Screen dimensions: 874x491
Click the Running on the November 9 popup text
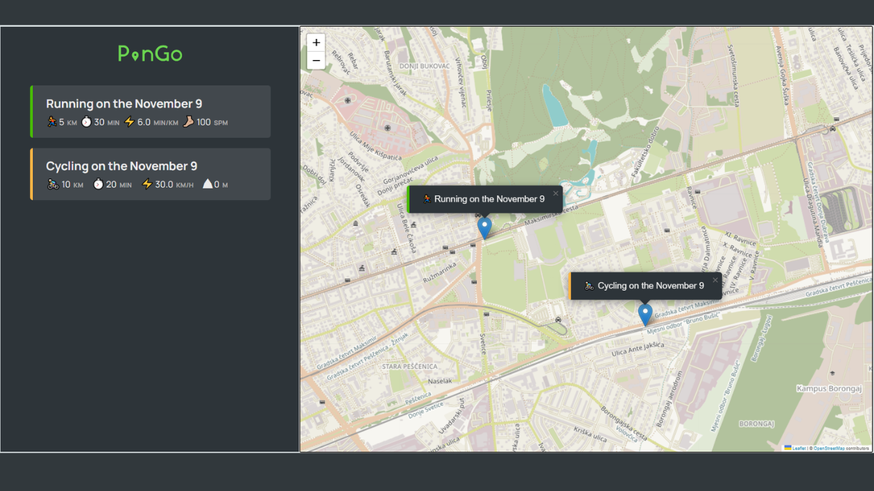click(x=490, y=199)
